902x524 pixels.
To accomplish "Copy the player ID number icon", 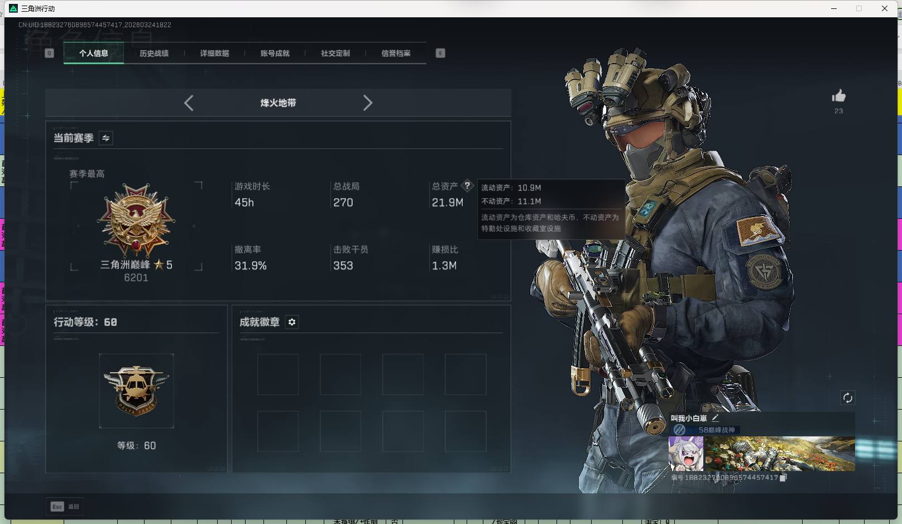I will click(783, 478).
